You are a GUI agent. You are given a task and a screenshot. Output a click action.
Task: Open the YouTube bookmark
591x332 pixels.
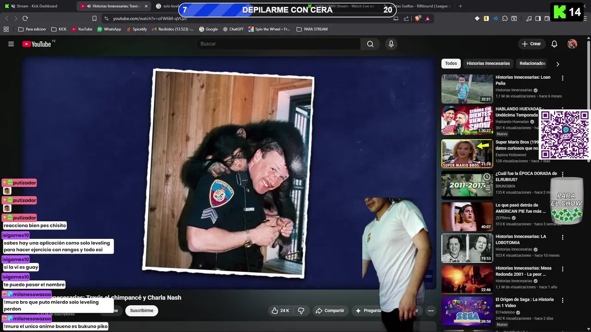(82, 29)
